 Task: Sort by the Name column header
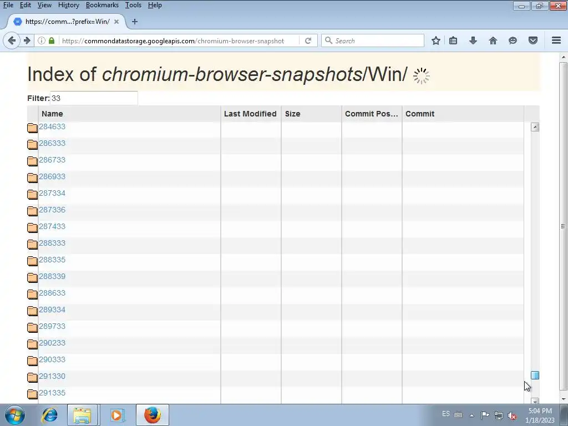129,114
